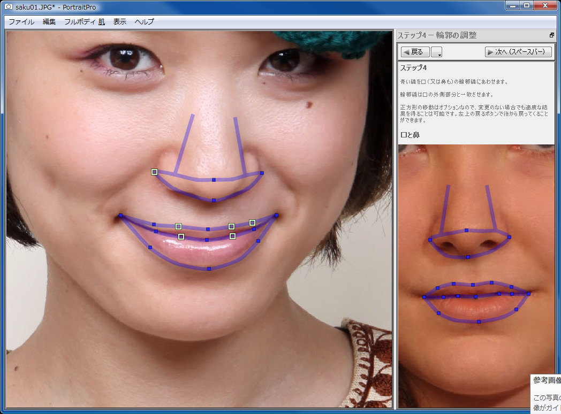Open the dropdown next to 戻る
The height and width of the screenshot is (414, 561).
click(x=436, y=52)
